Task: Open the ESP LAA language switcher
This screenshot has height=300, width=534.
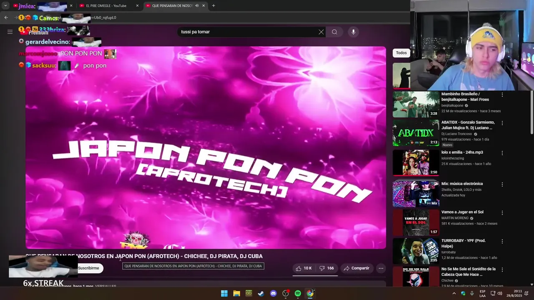Action: click(482, 294)
